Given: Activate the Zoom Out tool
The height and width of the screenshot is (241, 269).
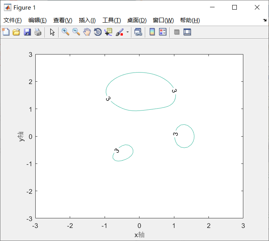Looking at the screenshot, I should pyautogui.click(x=76, y=32).
